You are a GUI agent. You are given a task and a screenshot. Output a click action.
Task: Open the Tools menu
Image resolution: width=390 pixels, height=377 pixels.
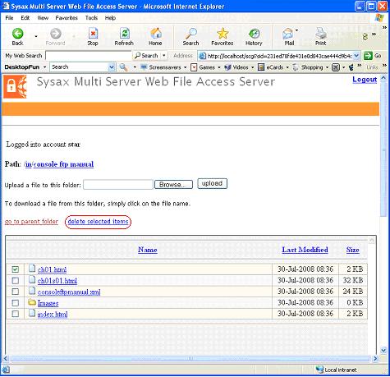[91, 18]
